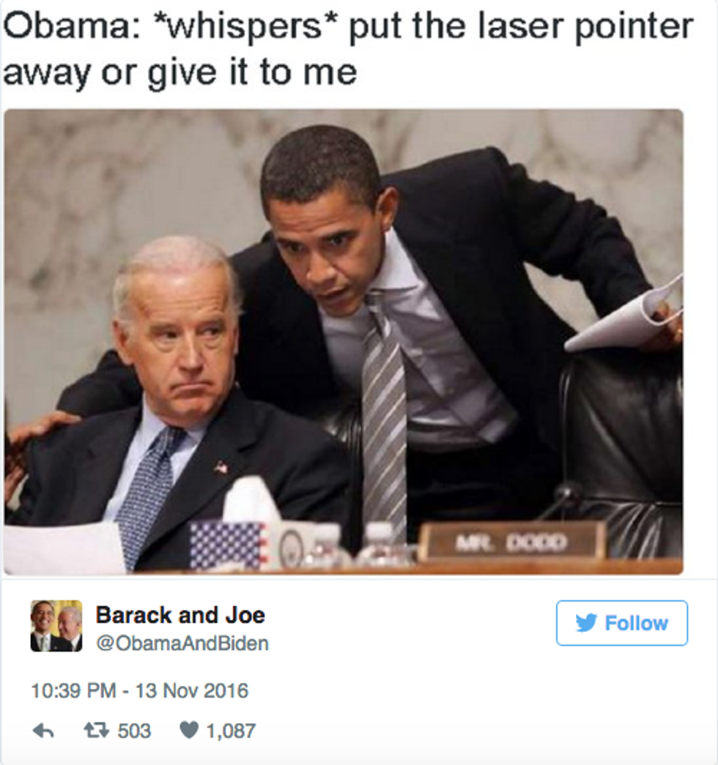This screenshot has height=765, width=718.
Task: Click the MR. DODD nameplate in the photo
Action: (x=511, y=542)
